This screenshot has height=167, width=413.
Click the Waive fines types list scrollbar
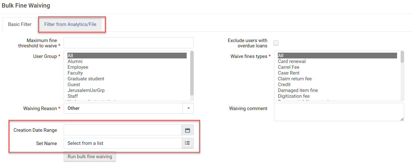tap(402, 57)
